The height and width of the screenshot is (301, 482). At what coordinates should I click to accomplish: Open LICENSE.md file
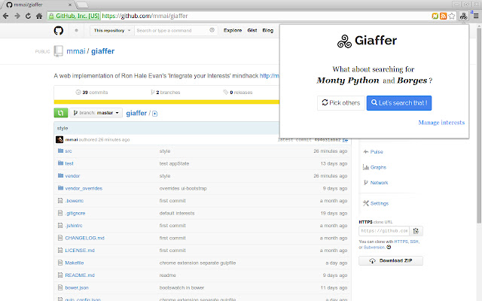click(80, 251)
